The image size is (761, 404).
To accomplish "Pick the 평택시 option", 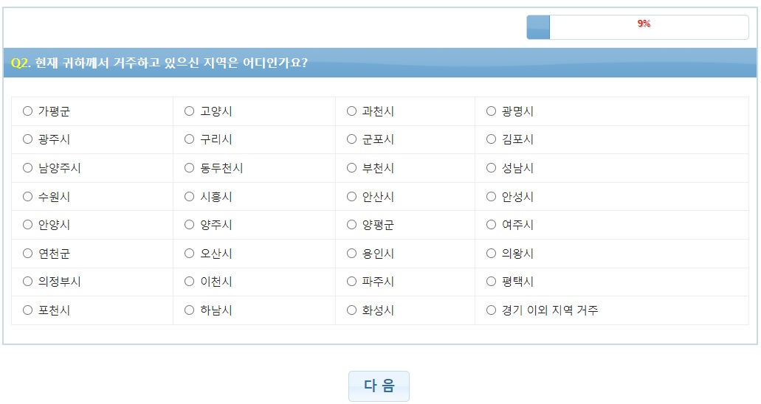I will (491, 282).
